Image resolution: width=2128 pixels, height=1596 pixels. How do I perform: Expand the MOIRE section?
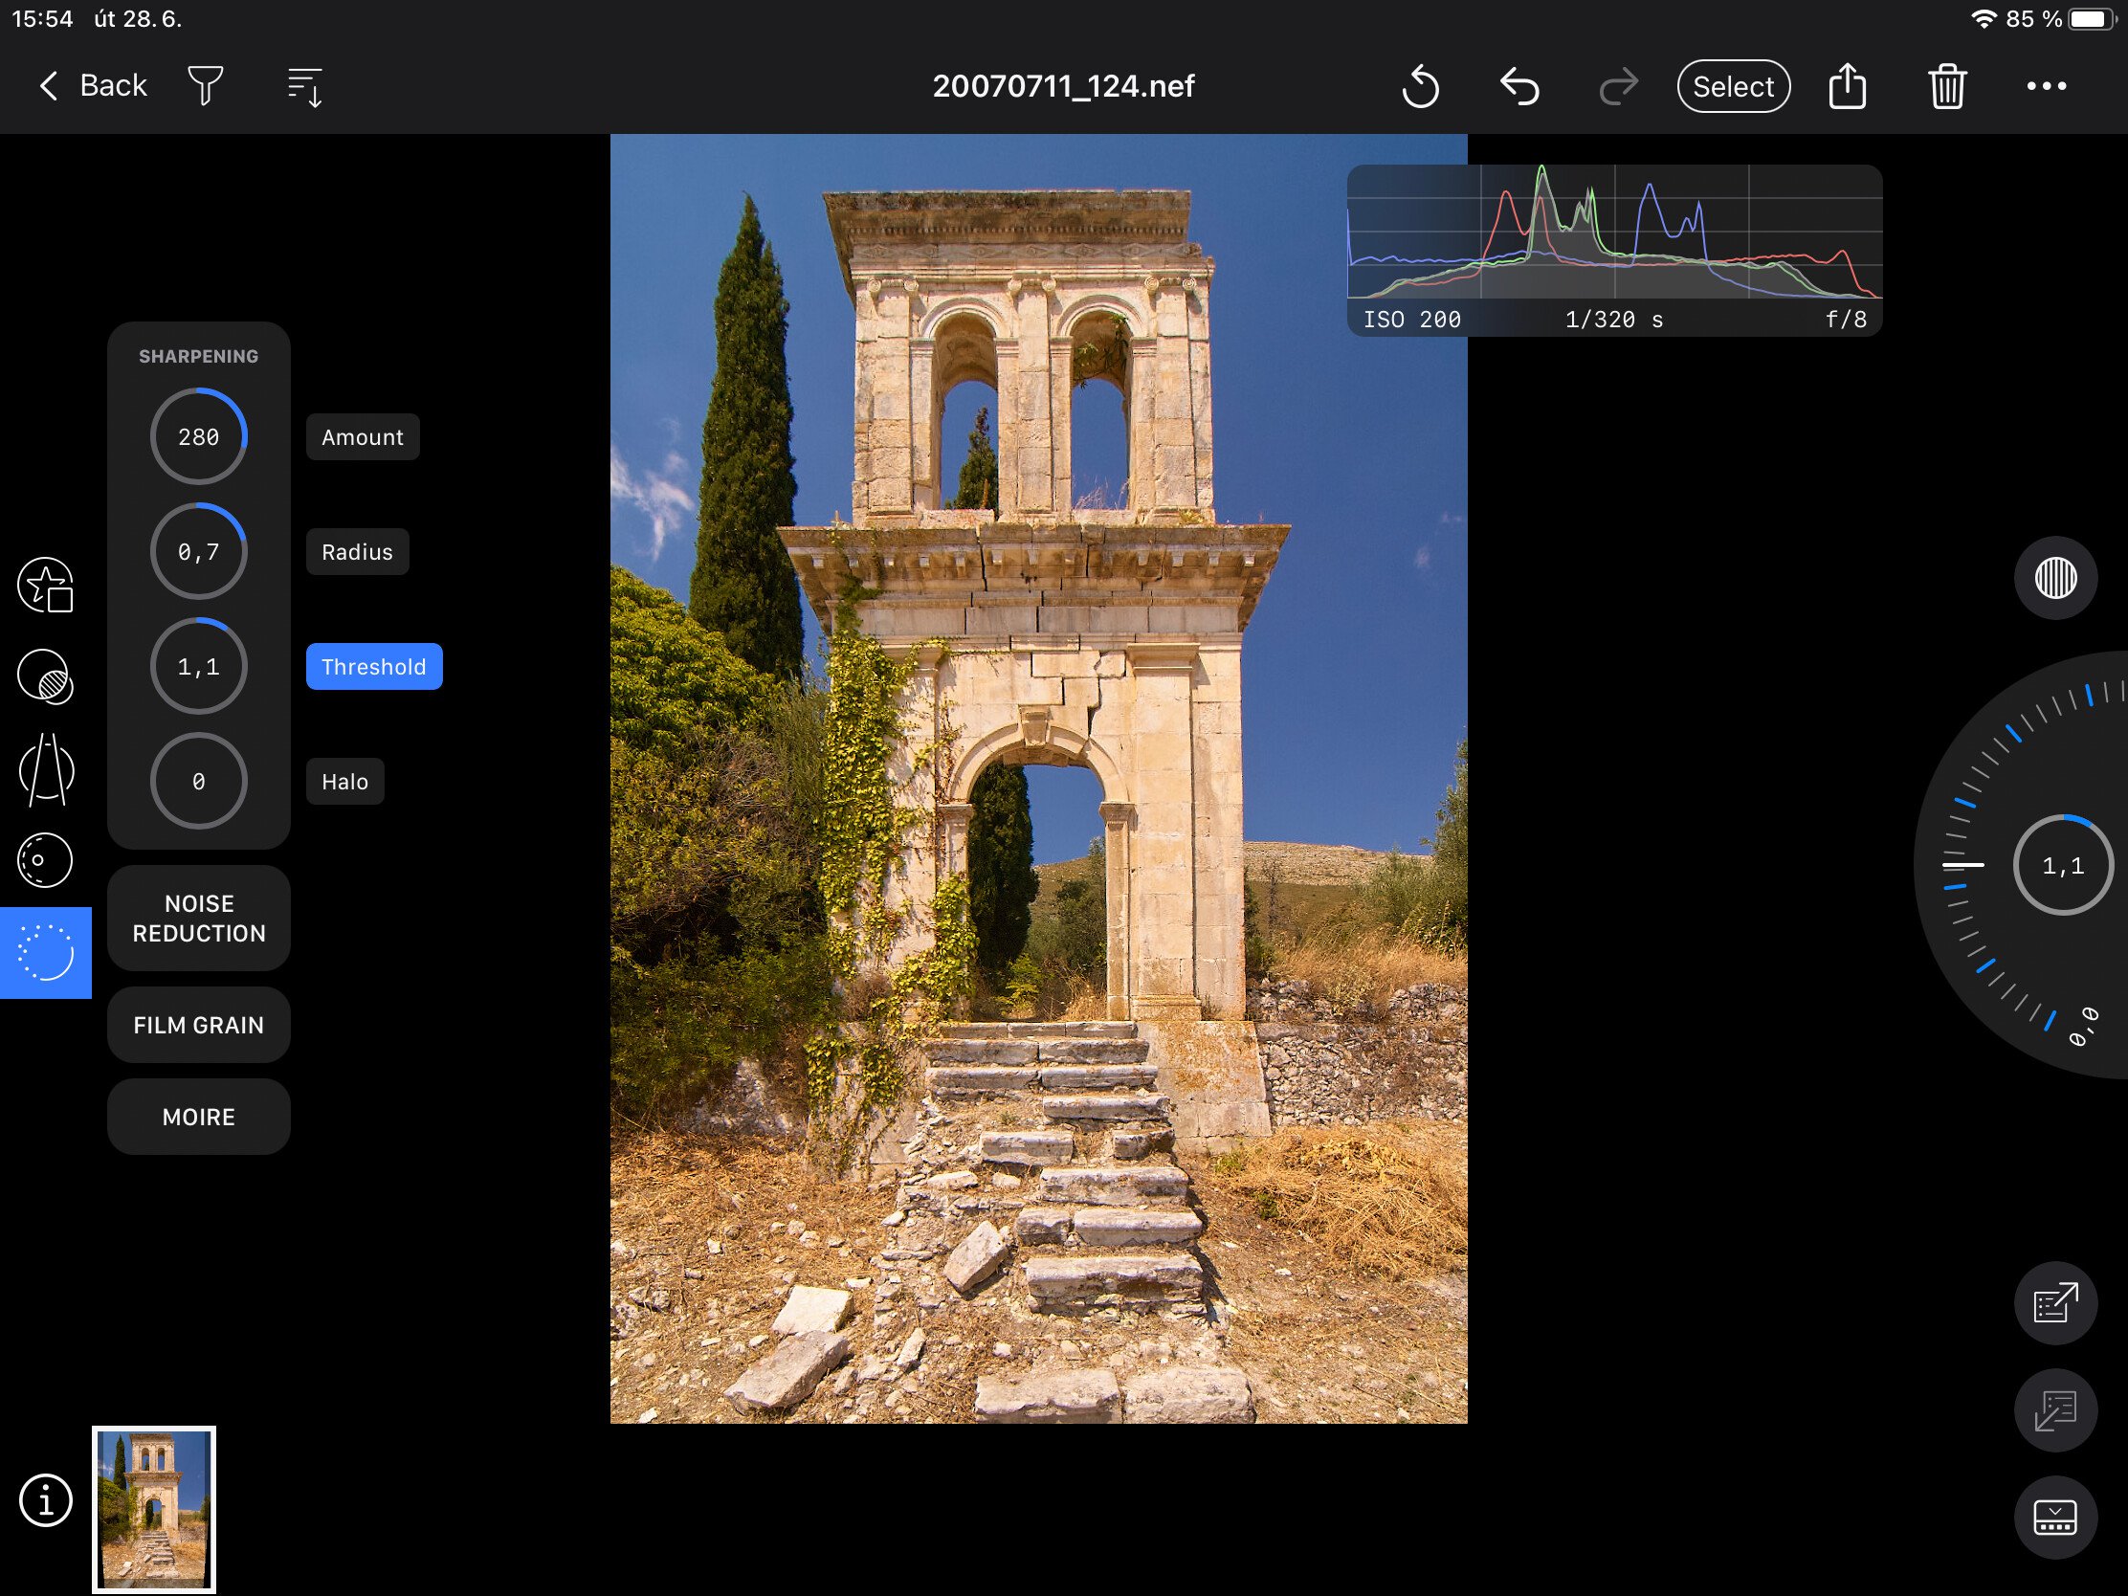pos(199,1116)
